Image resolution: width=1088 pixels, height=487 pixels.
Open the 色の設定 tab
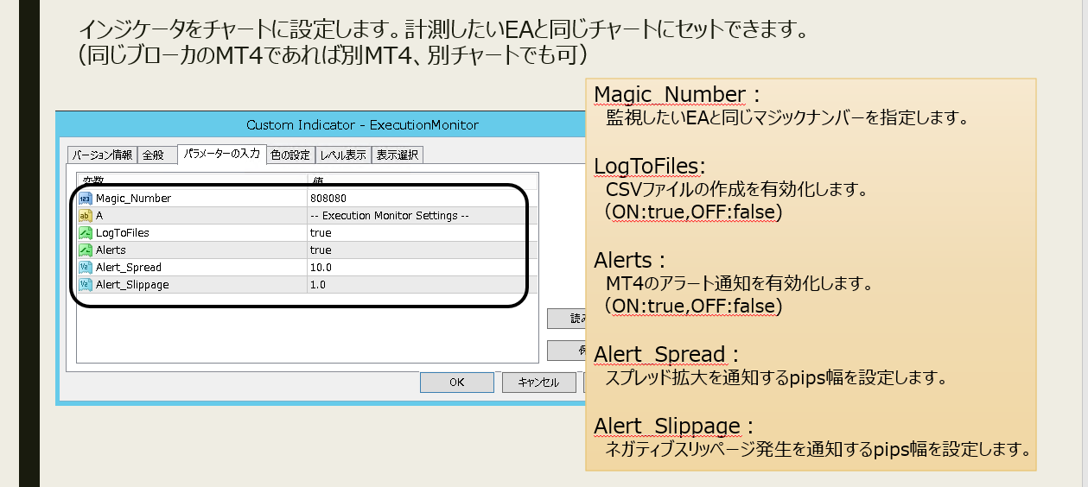pos(289,155)
